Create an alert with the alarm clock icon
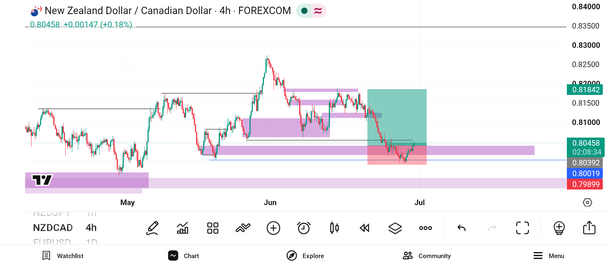 [x=304, y=228]
